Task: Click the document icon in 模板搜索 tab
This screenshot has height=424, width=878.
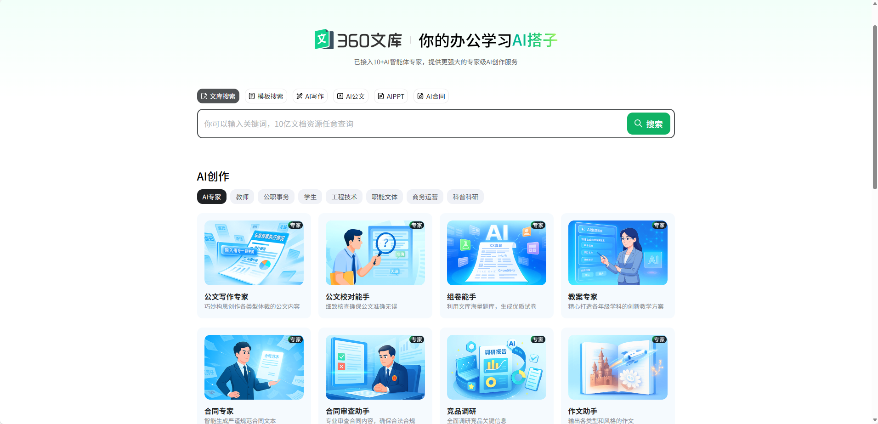Action: click(x=252, y=96)
